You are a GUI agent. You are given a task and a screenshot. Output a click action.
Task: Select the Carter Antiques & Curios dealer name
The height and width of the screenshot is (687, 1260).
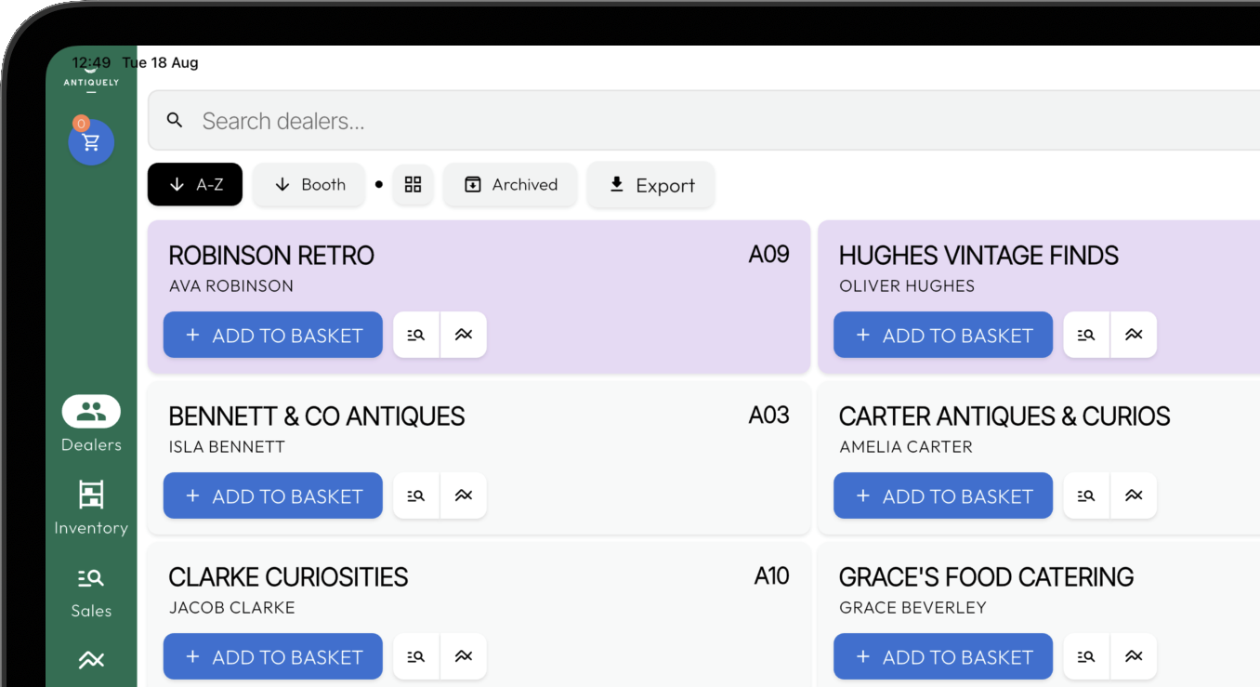pos(1004,416)
